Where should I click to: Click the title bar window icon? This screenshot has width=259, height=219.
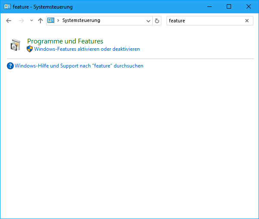point(7,7)
